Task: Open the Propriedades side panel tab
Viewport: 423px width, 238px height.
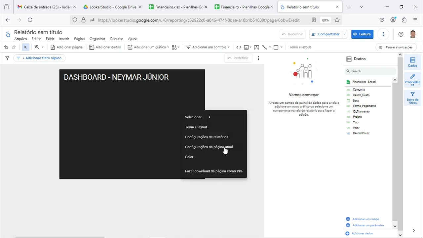Action: click(x=412, y=80)
